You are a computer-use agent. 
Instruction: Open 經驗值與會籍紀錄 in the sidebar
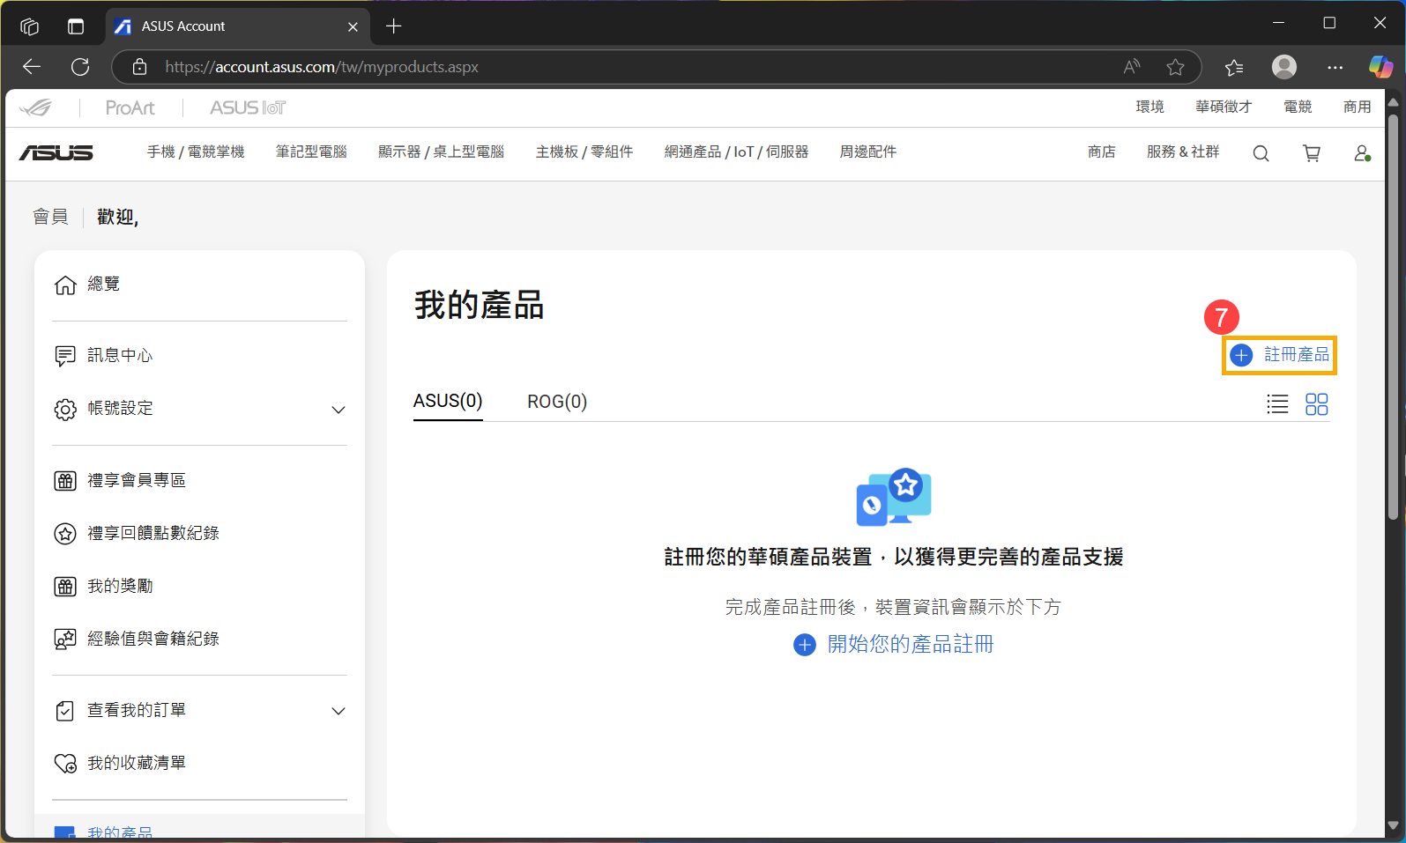[x=153, y=639]
